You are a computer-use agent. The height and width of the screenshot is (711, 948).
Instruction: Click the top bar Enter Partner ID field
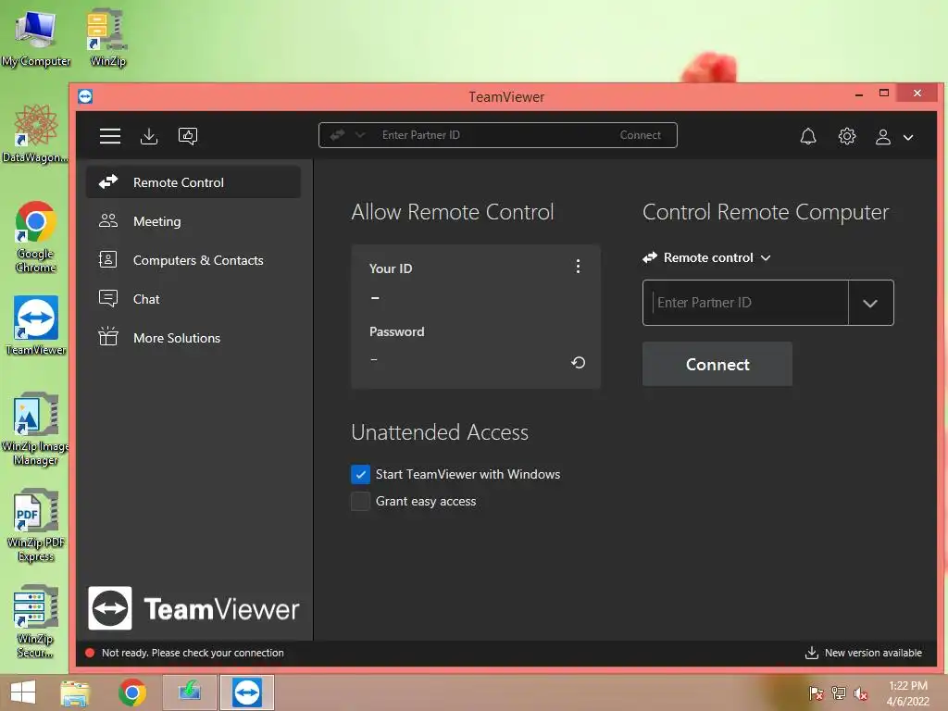[x=421, y=135]
